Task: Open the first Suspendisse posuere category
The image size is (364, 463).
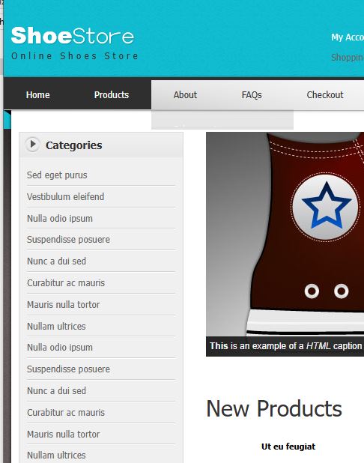Action: (x=68, y=240)
